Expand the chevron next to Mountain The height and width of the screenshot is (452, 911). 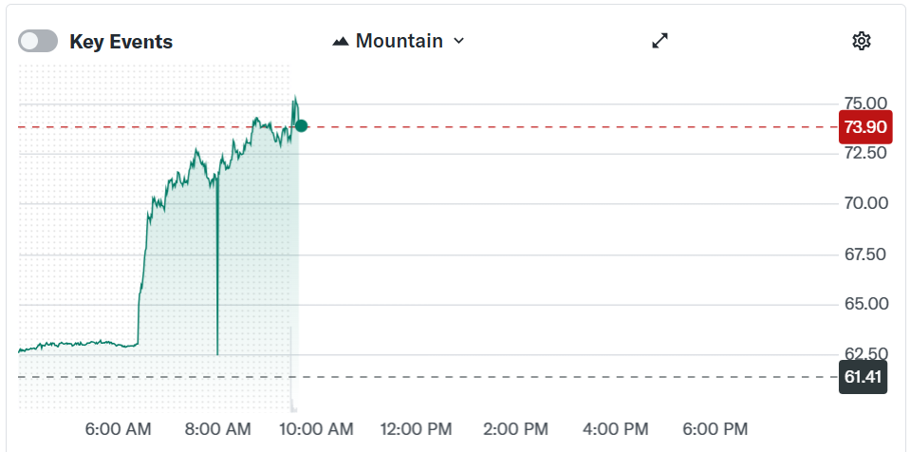[x=459, y=41]
